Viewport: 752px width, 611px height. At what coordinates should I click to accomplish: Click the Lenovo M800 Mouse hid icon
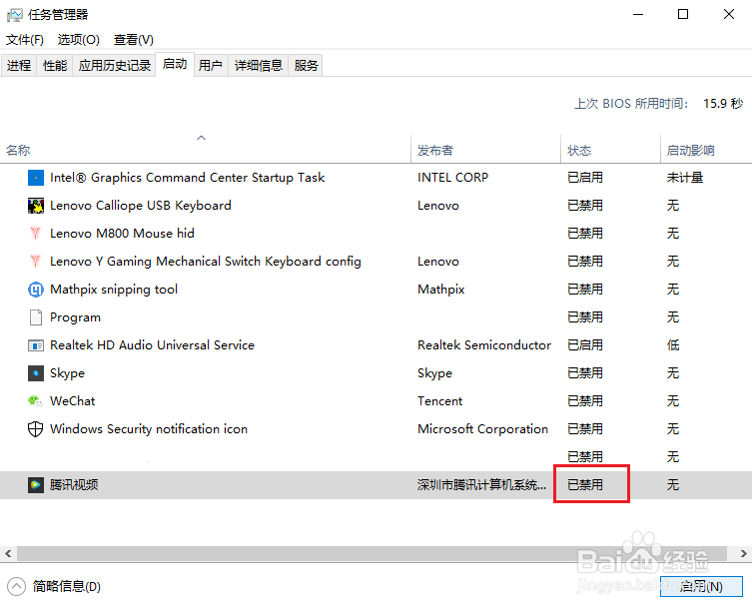pyautogui.click(x=36, y=234)
